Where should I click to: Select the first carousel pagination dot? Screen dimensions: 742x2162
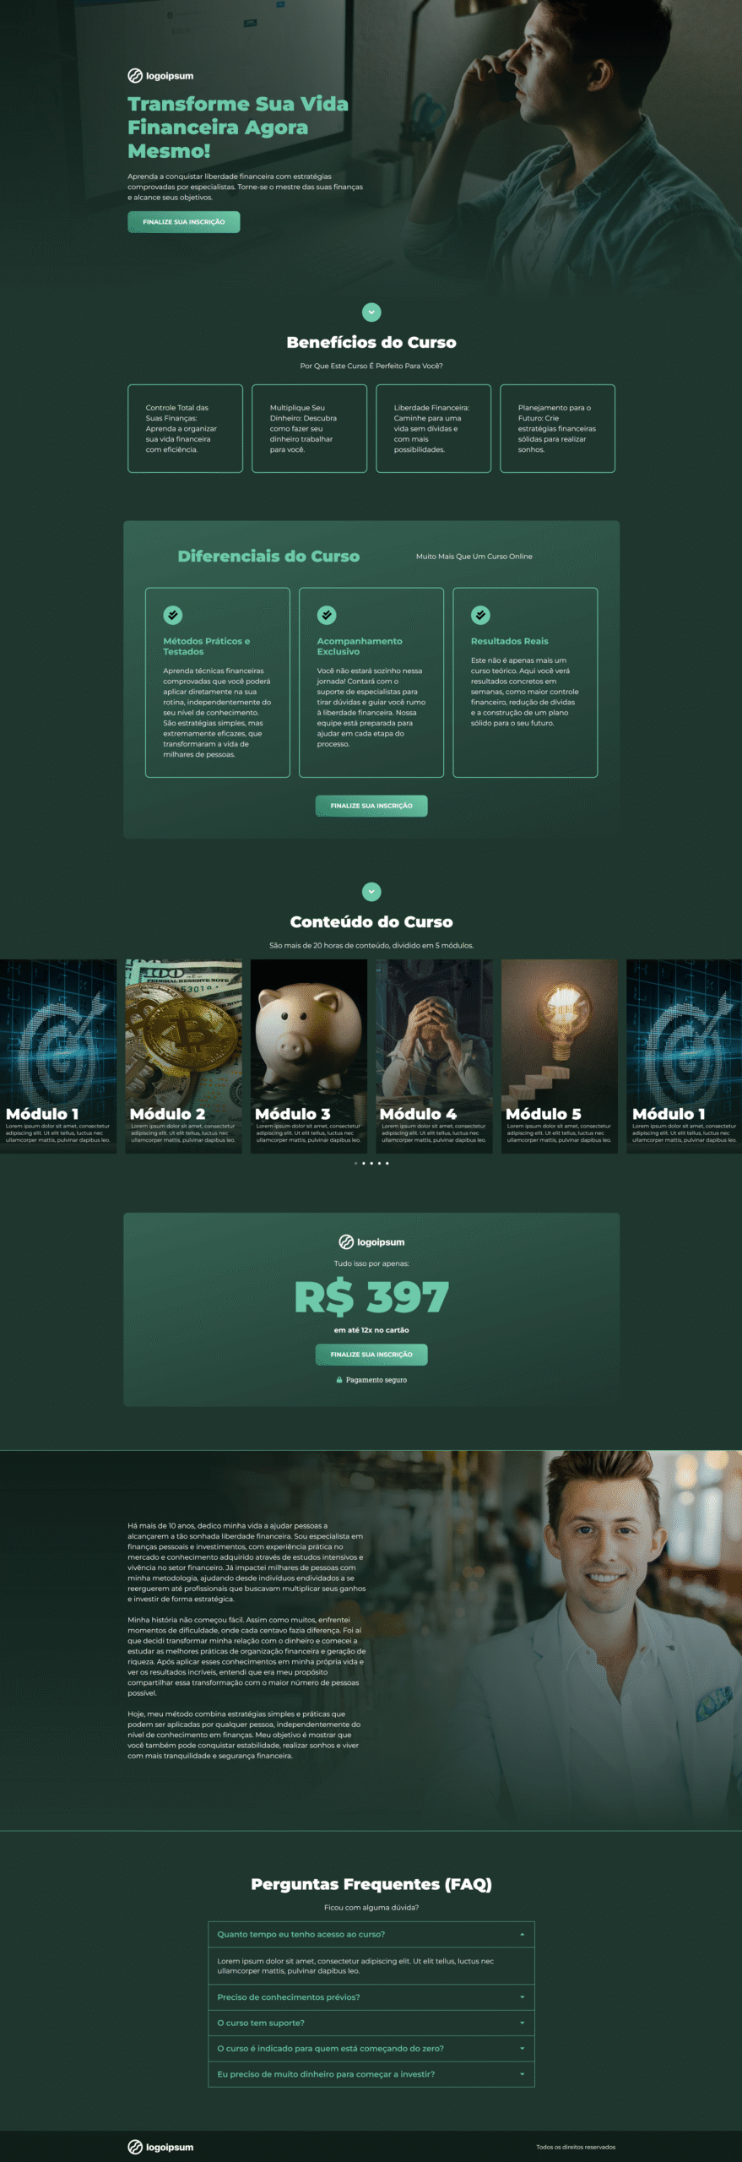tap(355, 1164)
